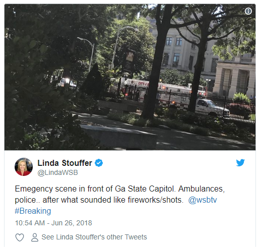This screenshot has height=247, width=261.
Task: Open the @LindaWSB handle
Action: pos(58,172)
